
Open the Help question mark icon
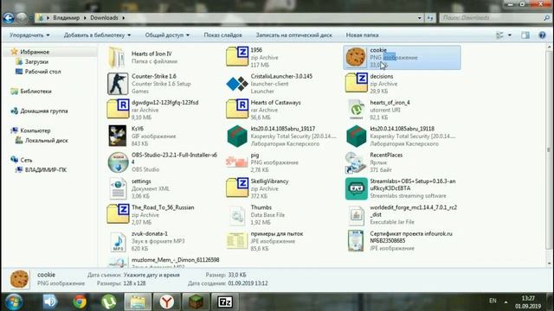(543, 35)
